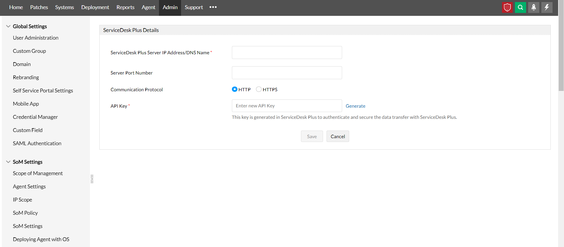Open Credential Manager in the sidebar
This screenshot has height=247, width=564.
[x=35, y=117]
